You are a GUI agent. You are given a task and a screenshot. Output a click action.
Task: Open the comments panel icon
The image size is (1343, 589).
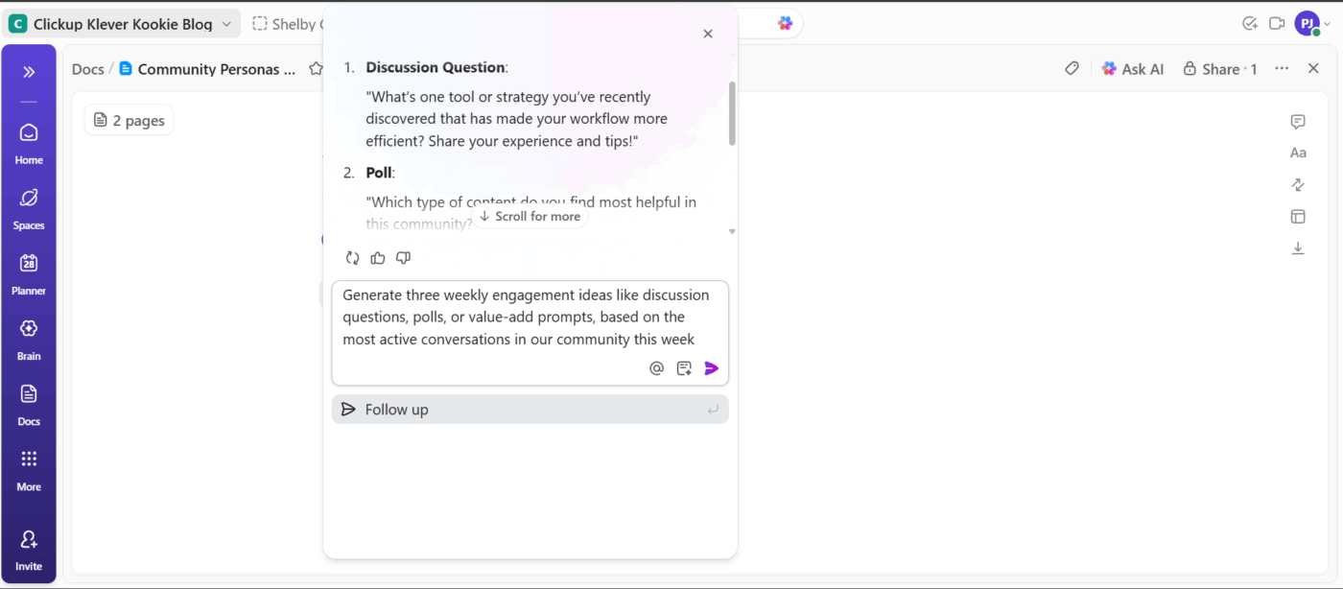point(1297,121)
